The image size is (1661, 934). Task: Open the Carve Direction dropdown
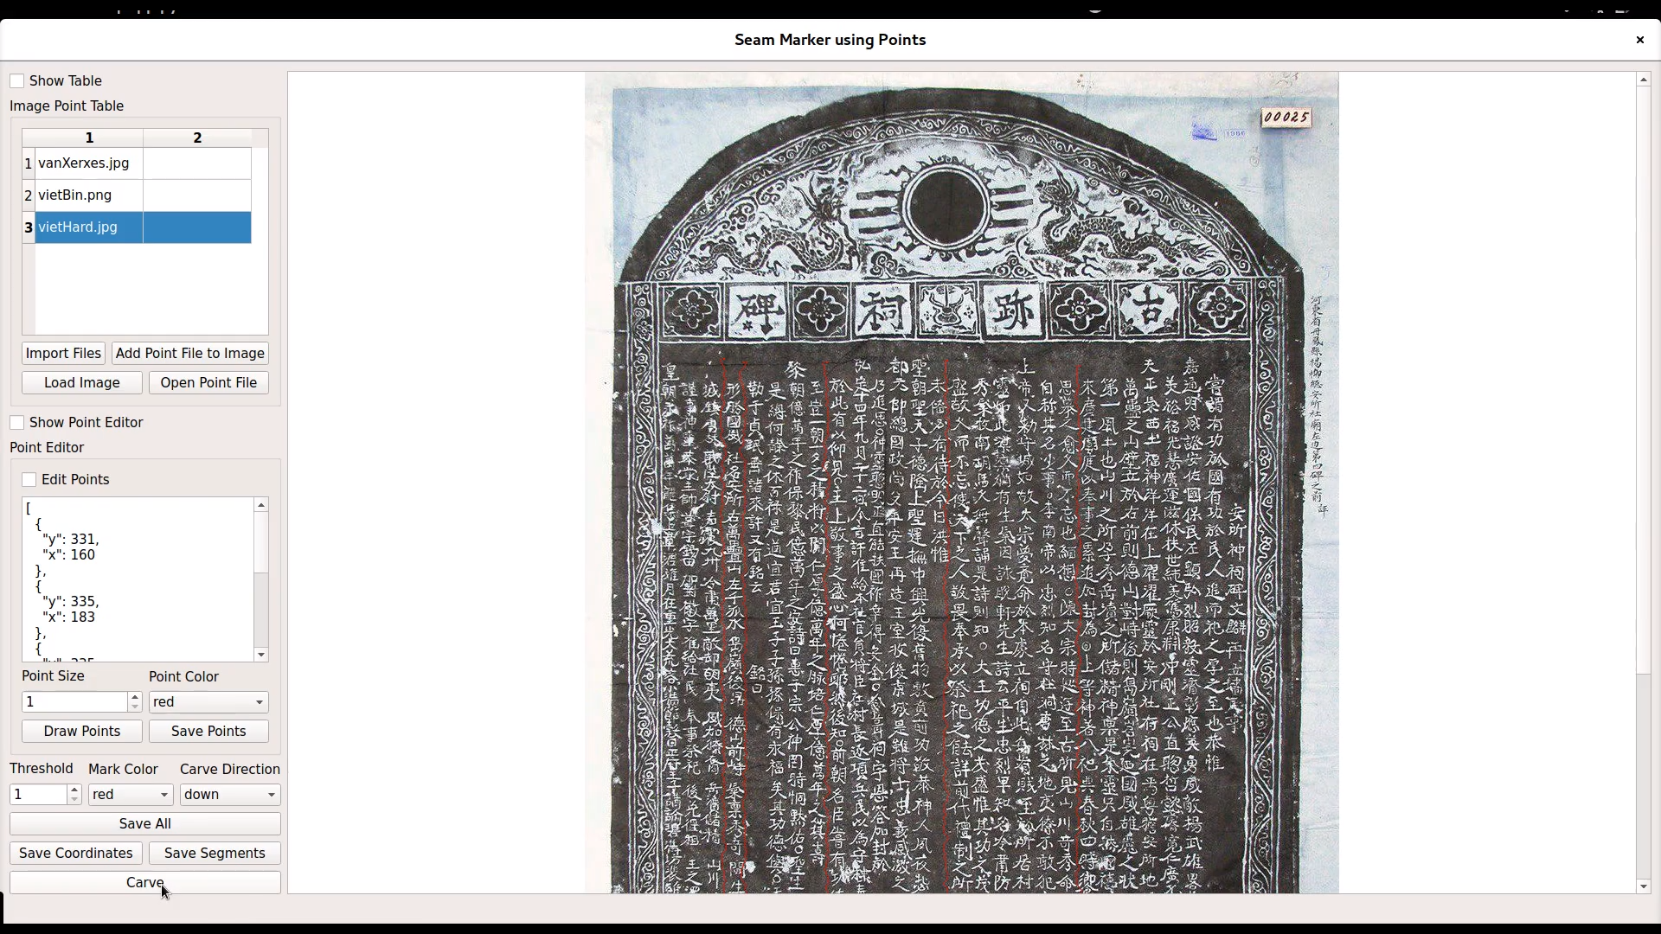229,795
